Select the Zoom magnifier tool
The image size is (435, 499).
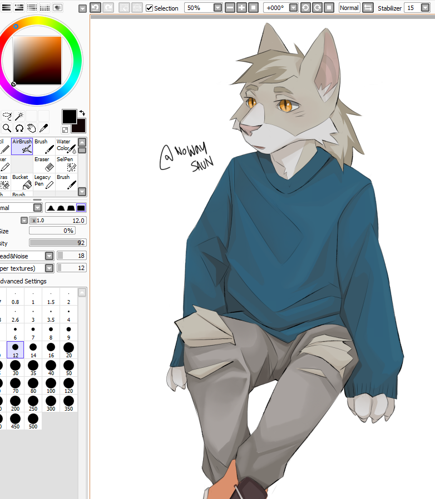(x=7, y=128)
